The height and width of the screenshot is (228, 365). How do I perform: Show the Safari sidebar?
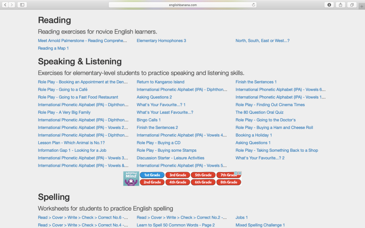click(x=22, y=5)
